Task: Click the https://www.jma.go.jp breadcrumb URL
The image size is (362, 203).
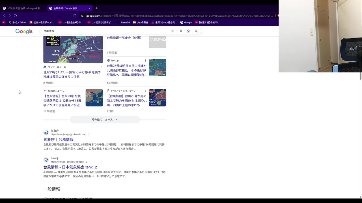Action: click(x=68, y=134)
